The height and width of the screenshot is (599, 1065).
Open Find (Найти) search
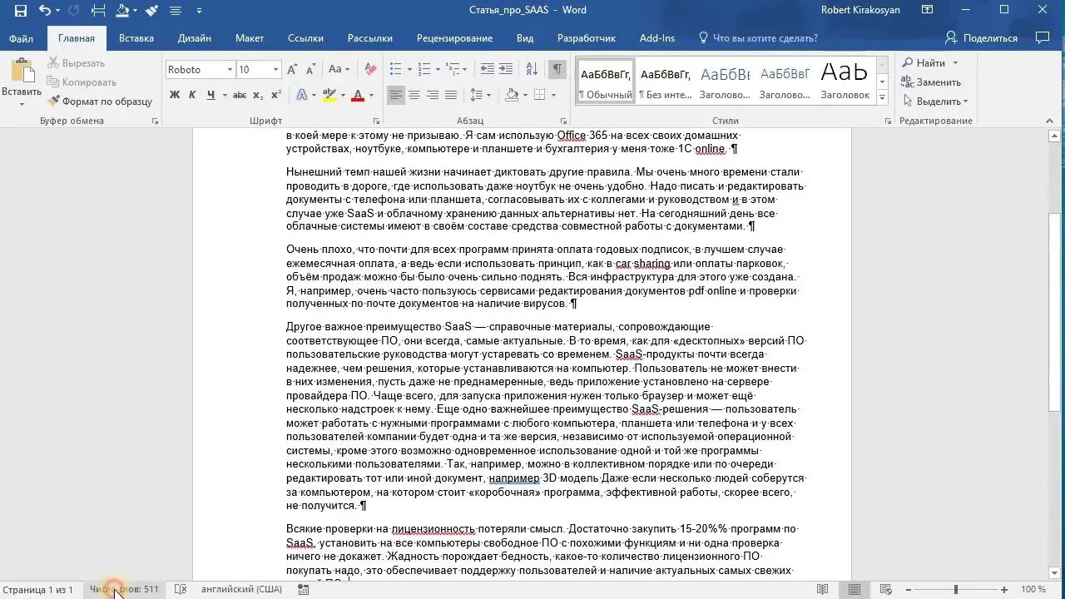click(925, 63)
